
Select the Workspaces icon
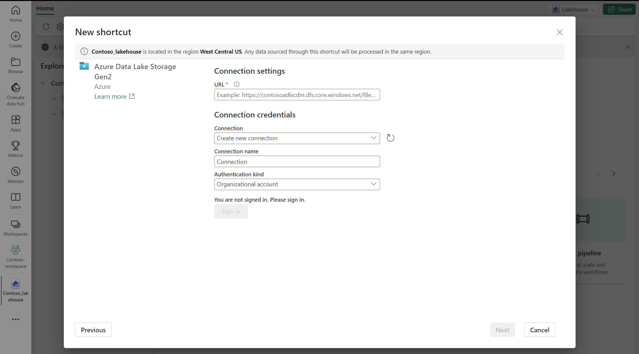click(15, 225)
